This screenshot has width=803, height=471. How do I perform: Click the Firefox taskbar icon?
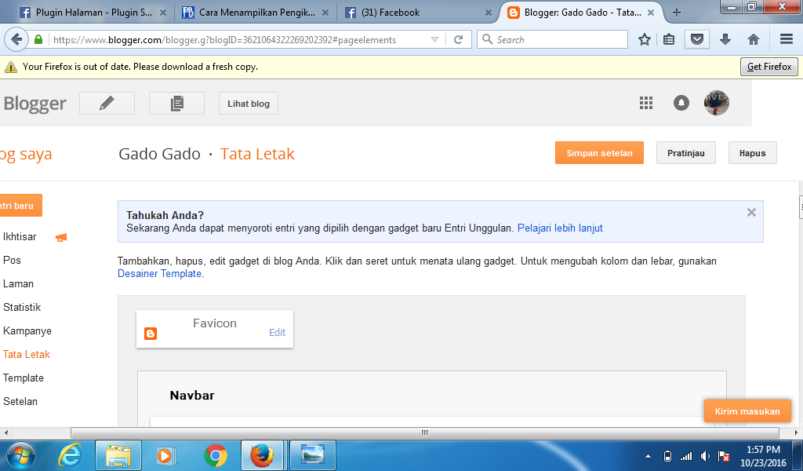(262, 455)
